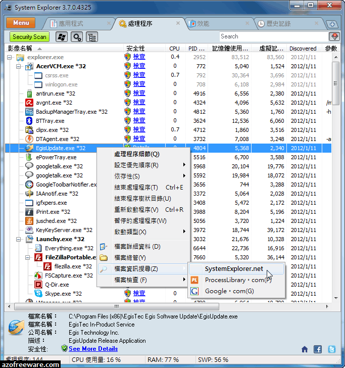Choose 重新啟動程序(V) menu item
Viewport: 345px width, 368px height.
(143, 210)
